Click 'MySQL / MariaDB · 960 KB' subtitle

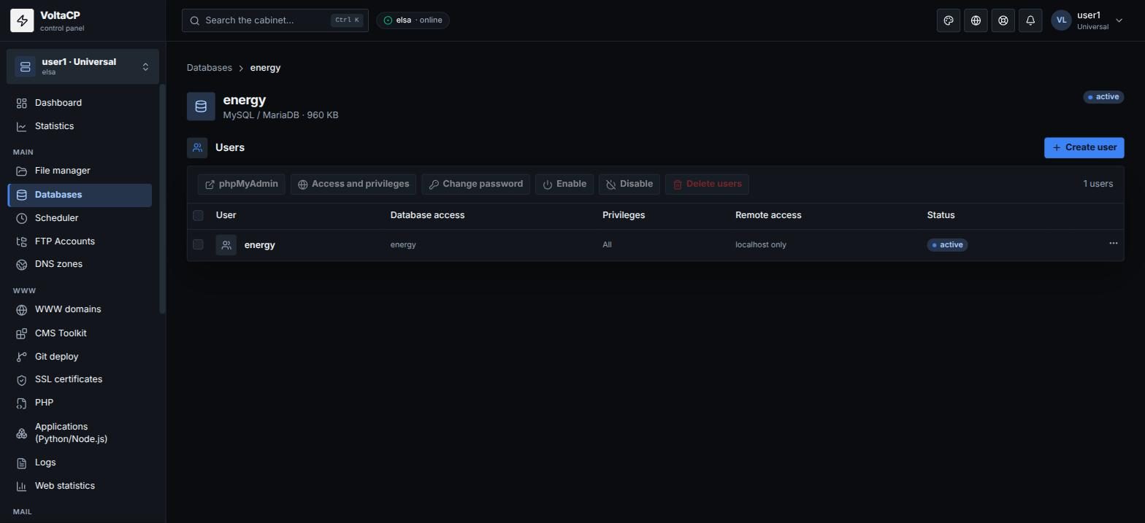tap(280, 115)
